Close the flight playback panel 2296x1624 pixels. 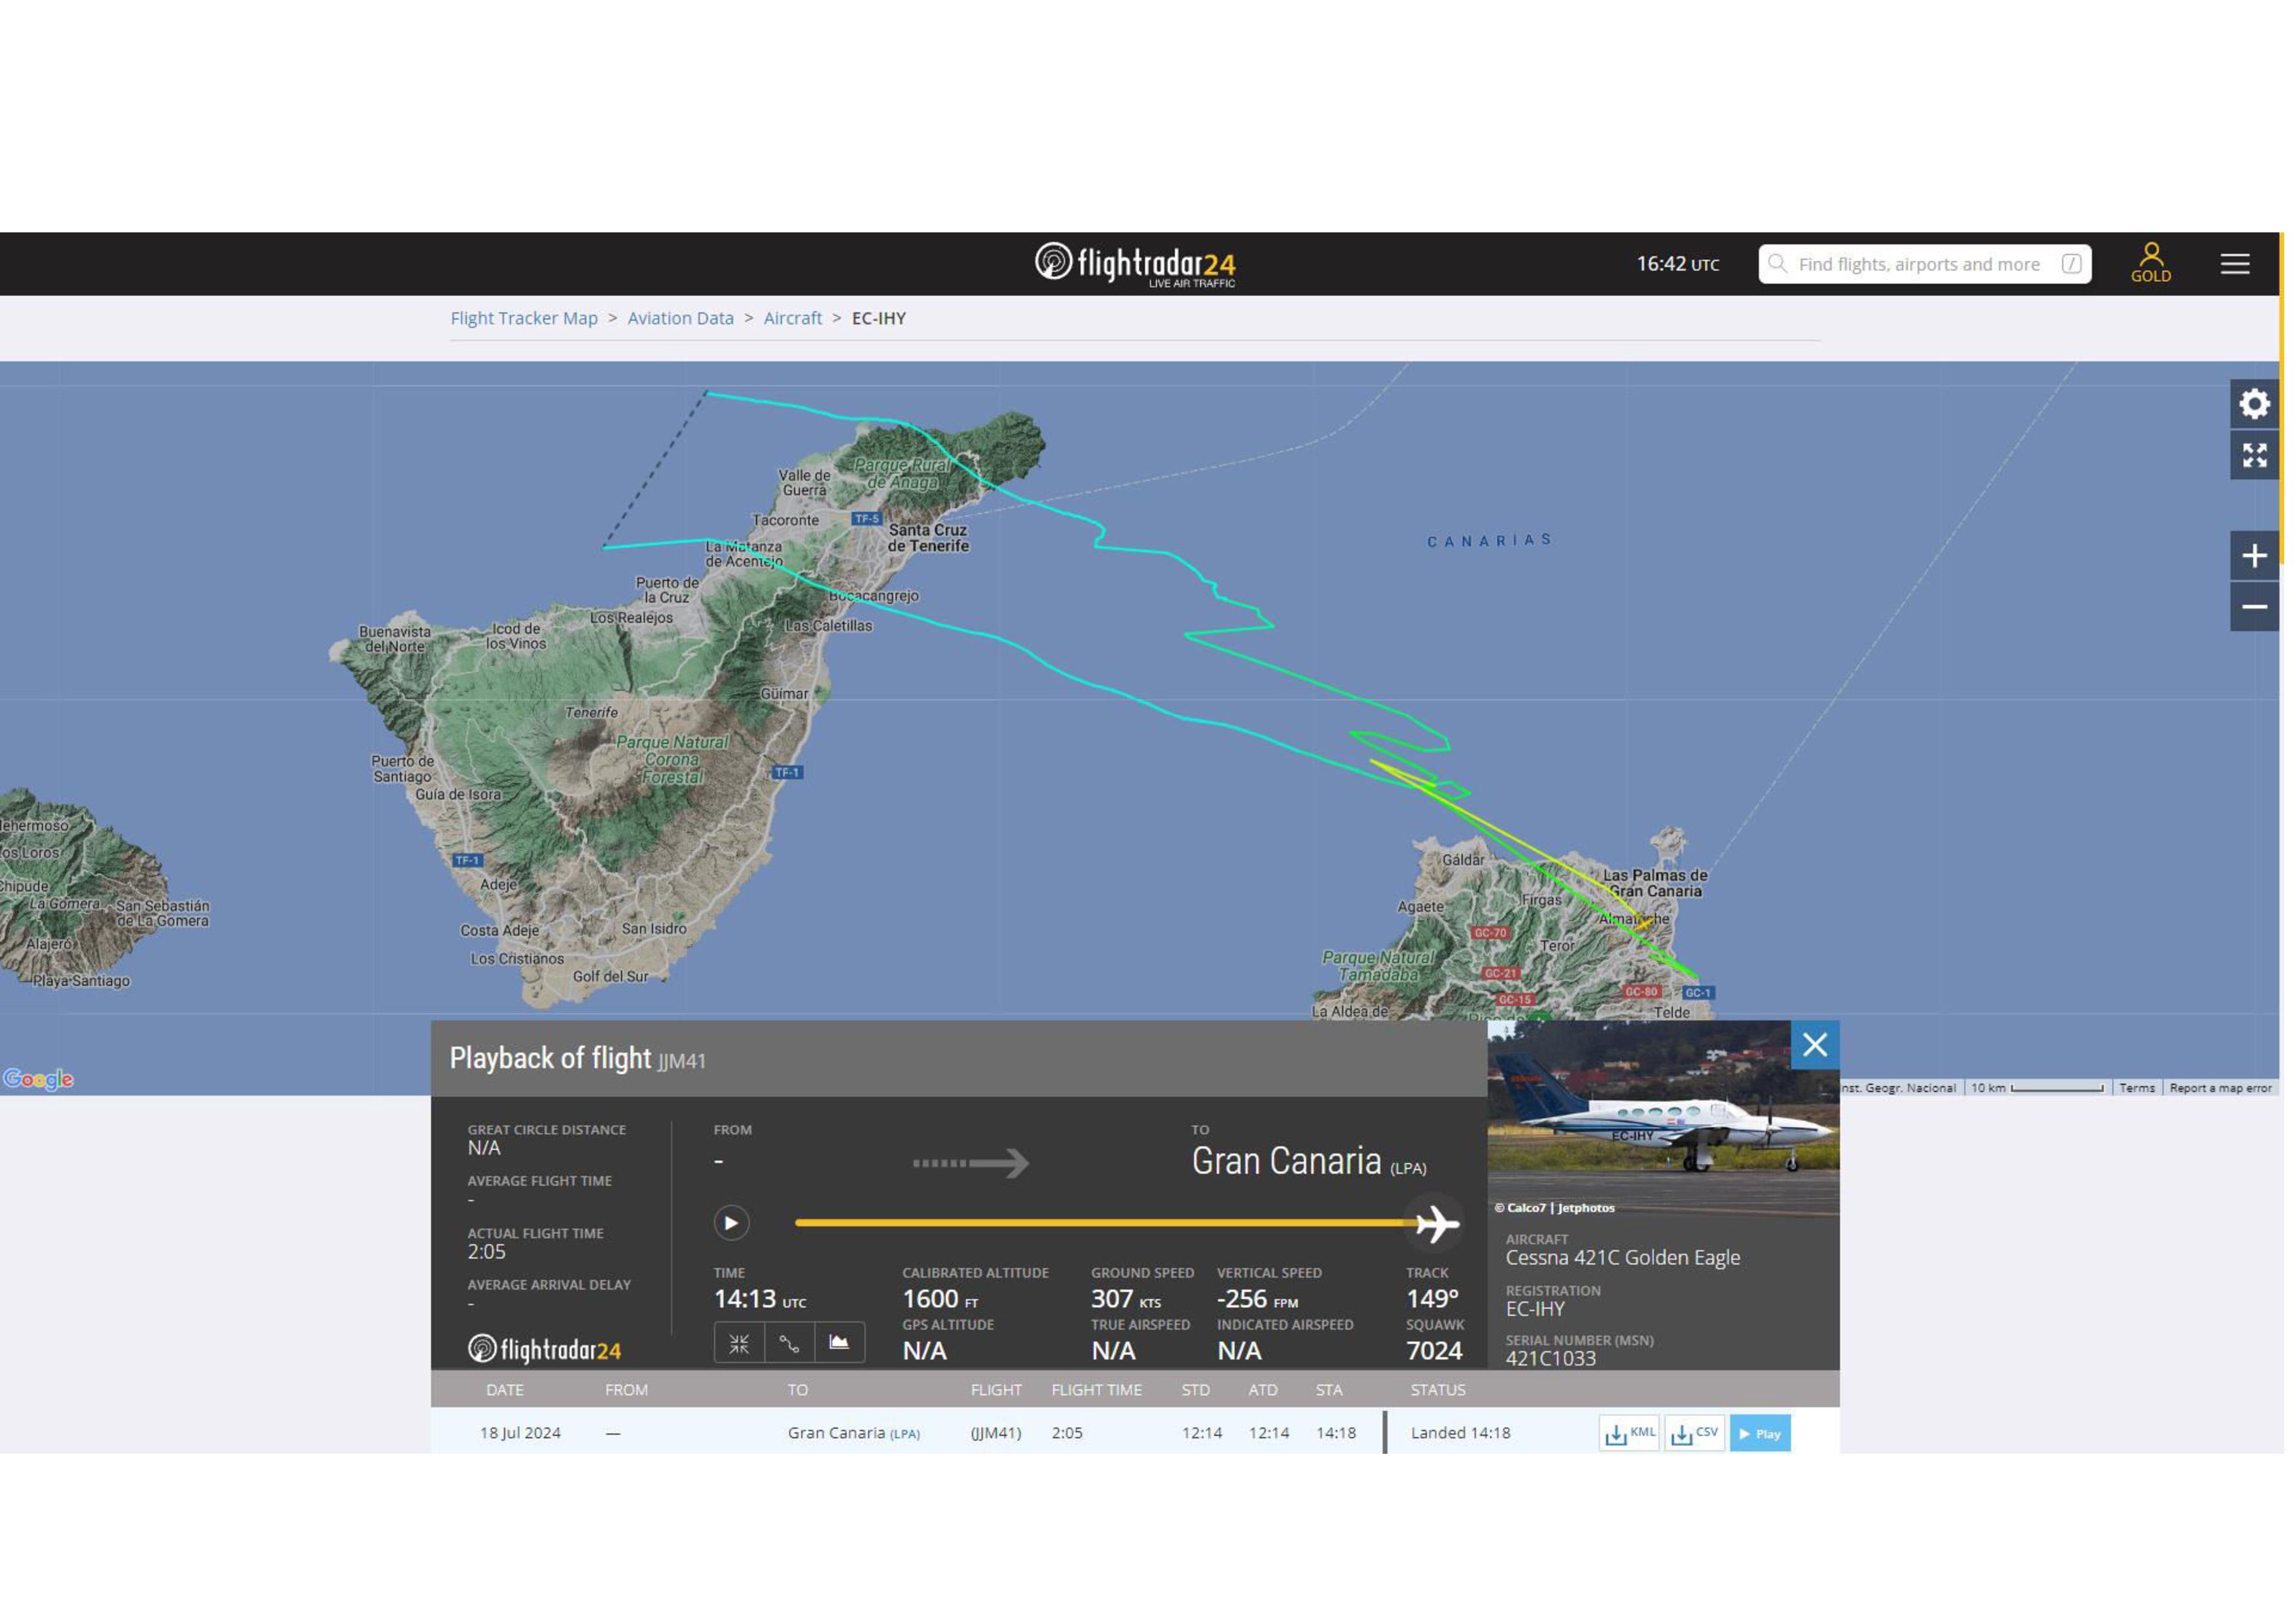coord(1815,1045)
